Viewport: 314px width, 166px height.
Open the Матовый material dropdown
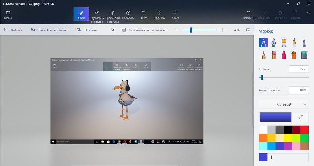click(284, 104)
